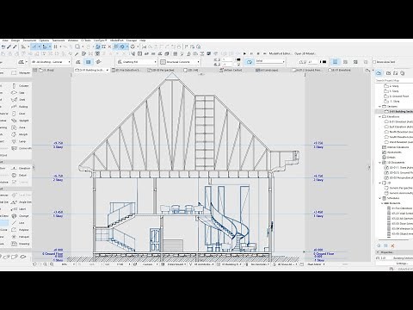This screenshot has width=413, height=310.
Task: Select the Column tool in the toolbox
Action: pos(20,86)
